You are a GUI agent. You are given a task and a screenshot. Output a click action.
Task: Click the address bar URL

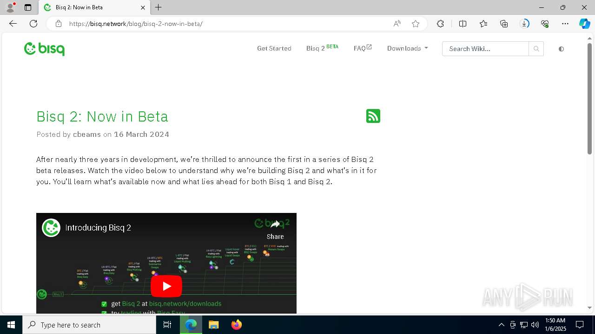pyautogui.click(x=136, y=24)
